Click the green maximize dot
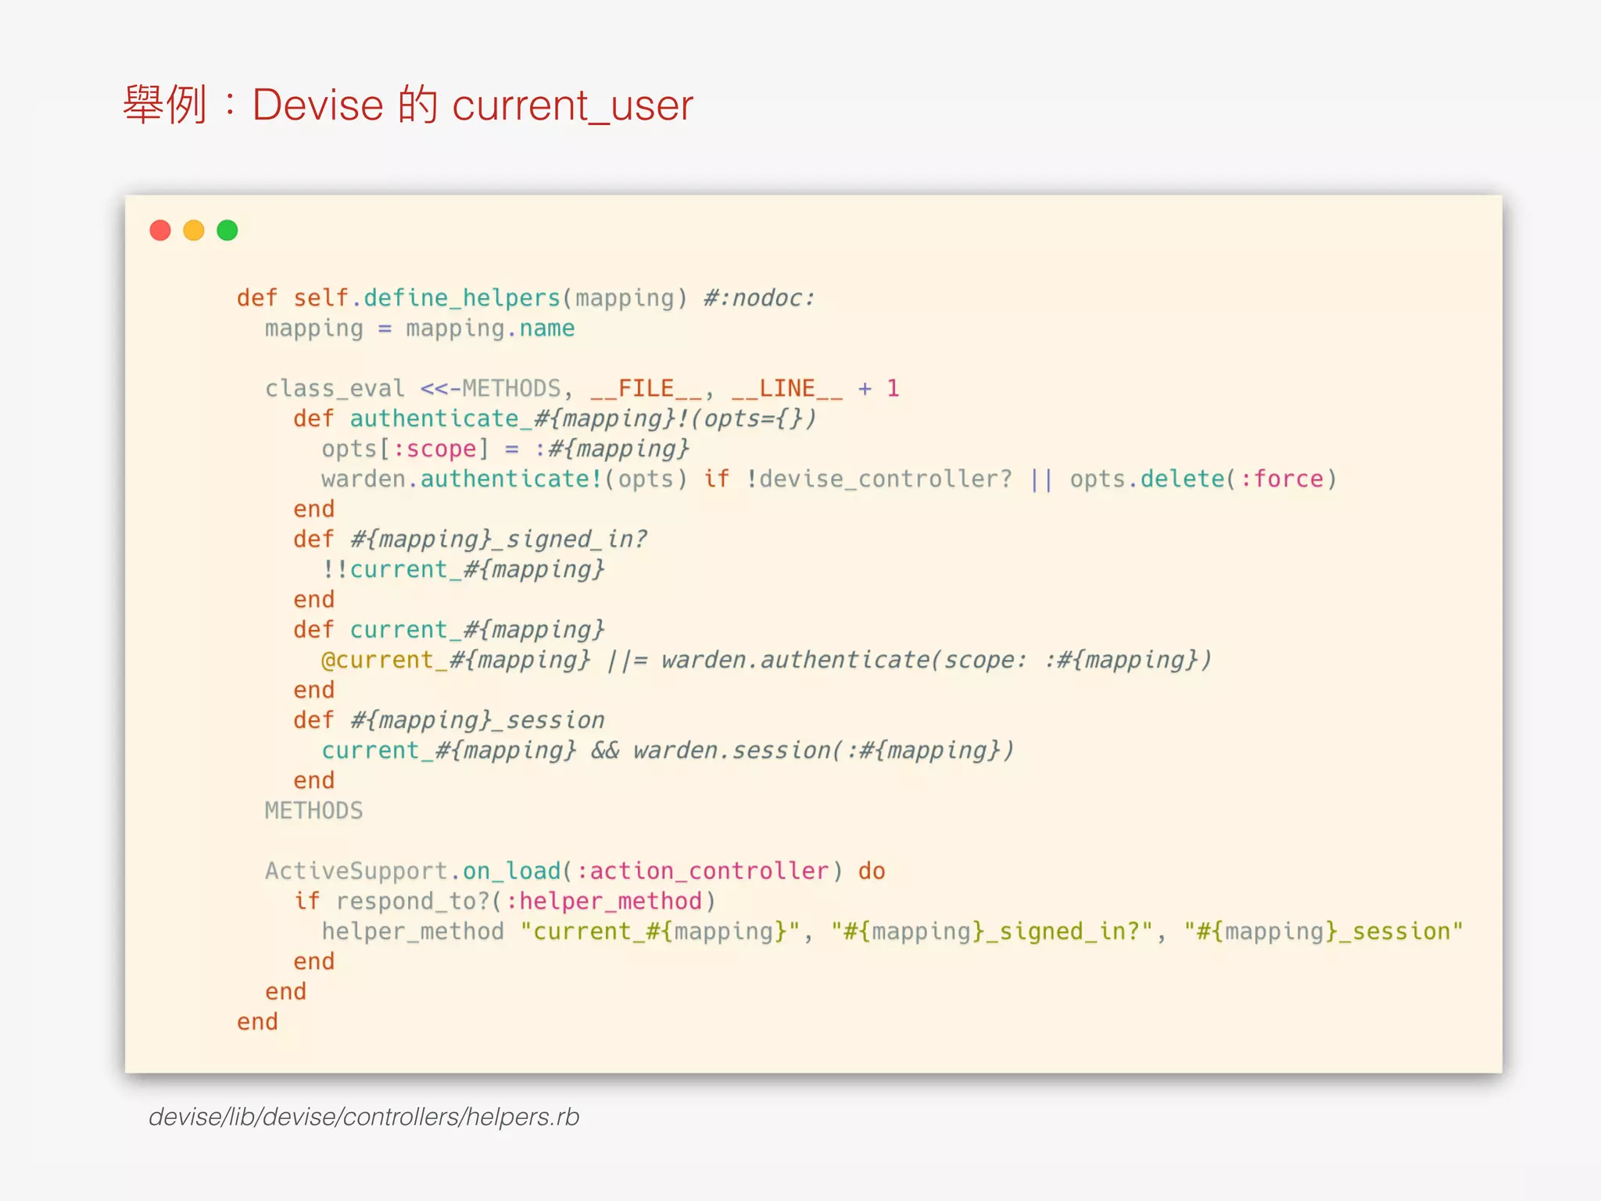The width and height of the screenshot is (1601, 1201). (227, 231)
